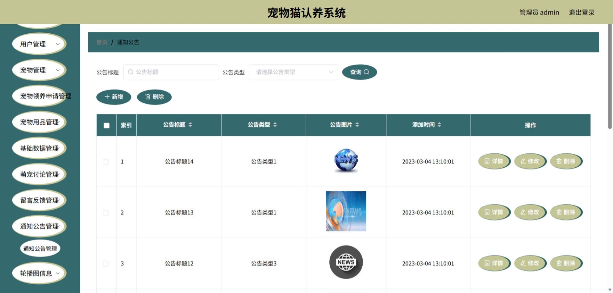Expand 宠物领养申请管理 sidebar menu

coord(39,96)
